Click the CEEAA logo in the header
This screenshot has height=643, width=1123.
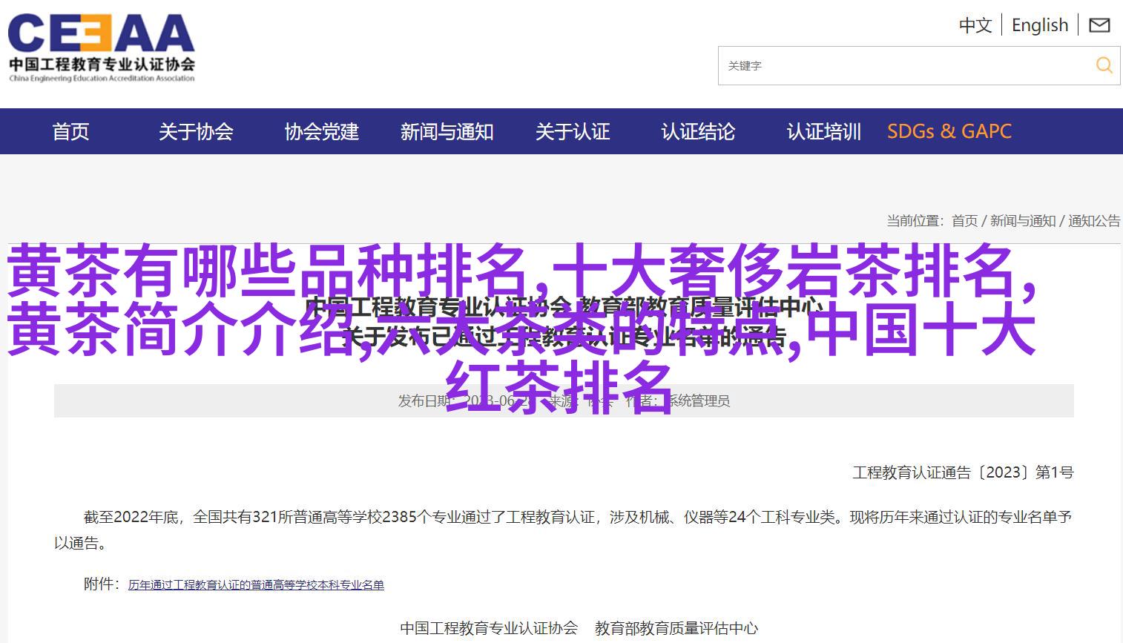[x=102, y=47]
